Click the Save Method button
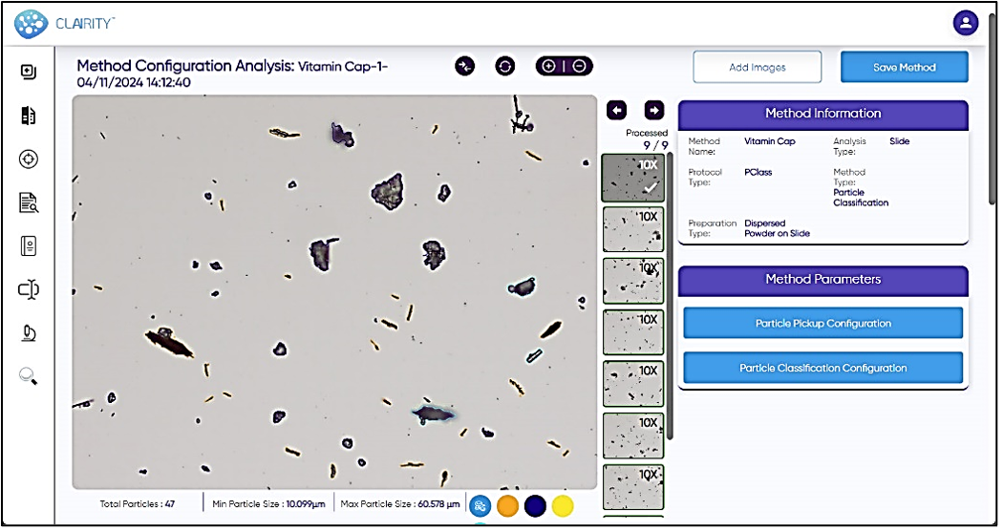1004x531 pixels. tap(904, 67)
